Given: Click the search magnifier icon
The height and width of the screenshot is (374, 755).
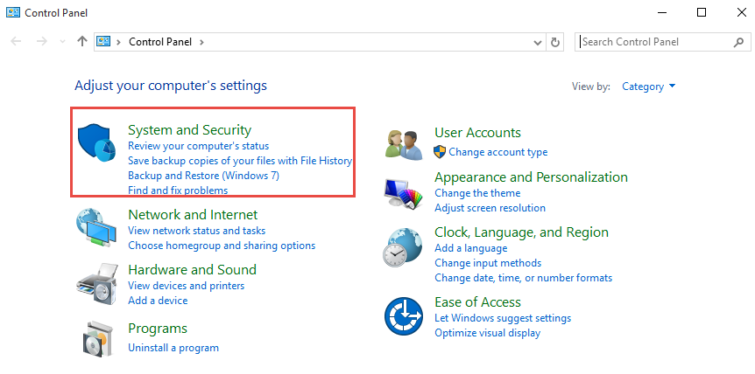Looking at the screenshot, I should (738, 42).
